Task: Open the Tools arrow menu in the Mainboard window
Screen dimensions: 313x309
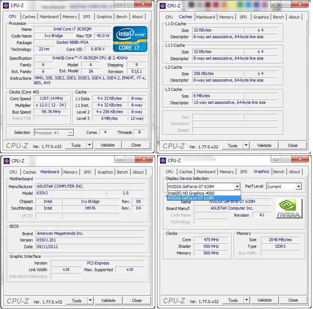Action: click(x=90, y=300)
